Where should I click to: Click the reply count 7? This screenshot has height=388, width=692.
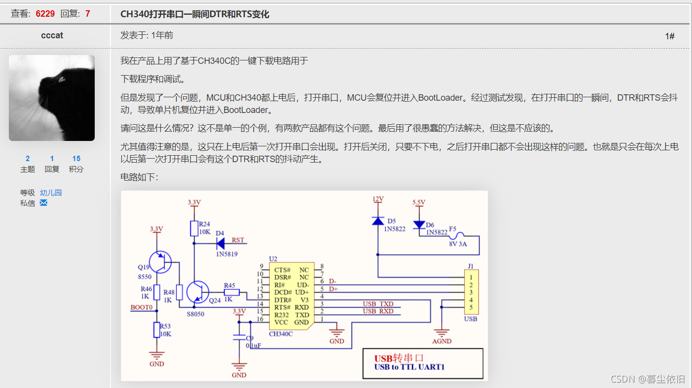[x=88, y=14]
